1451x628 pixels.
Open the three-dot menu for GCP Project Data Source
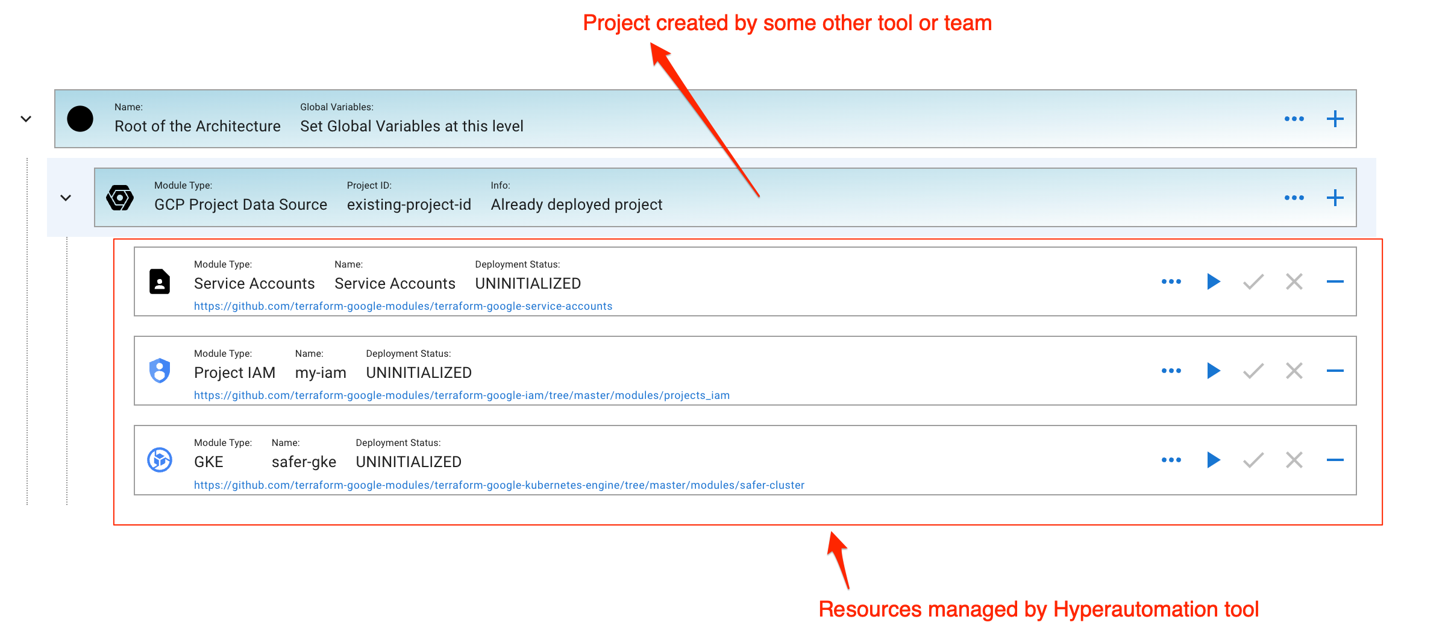[1294, 198]
